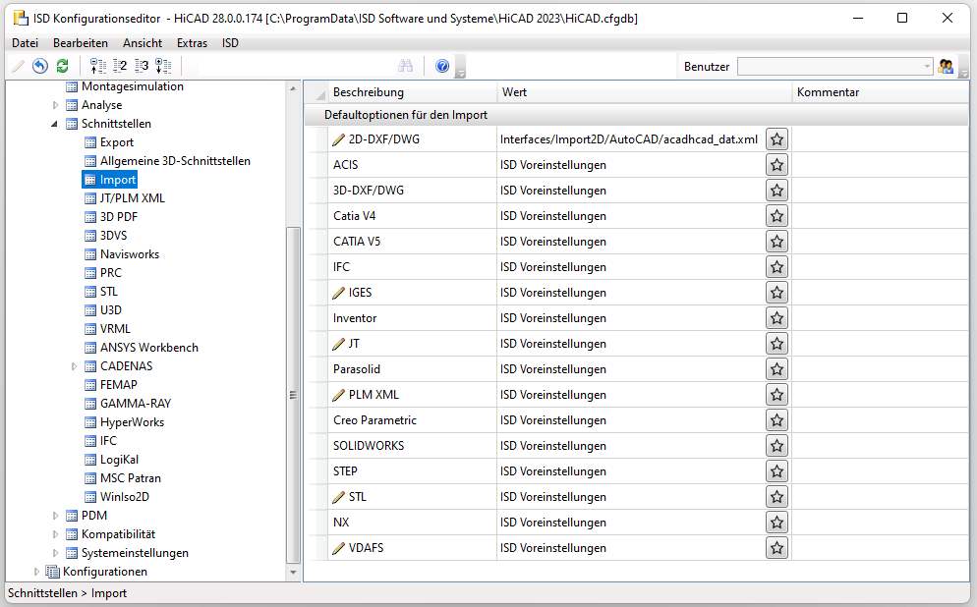The width and height of the screenshot is (977, 607).
Task: Expand the Kompatibilität tree node
Action: [55, 534]
